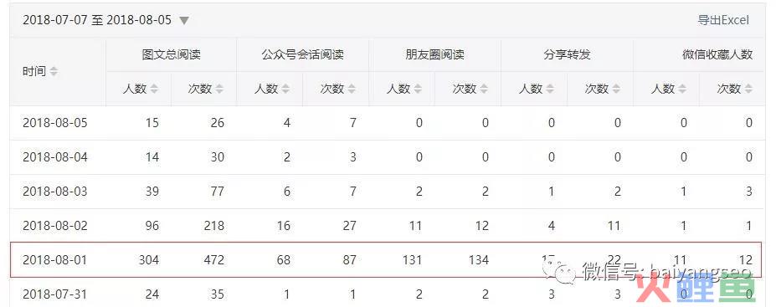
Task: Sort 微信收藏人数 人数 column via sort icon
Action: pos(682,89)
